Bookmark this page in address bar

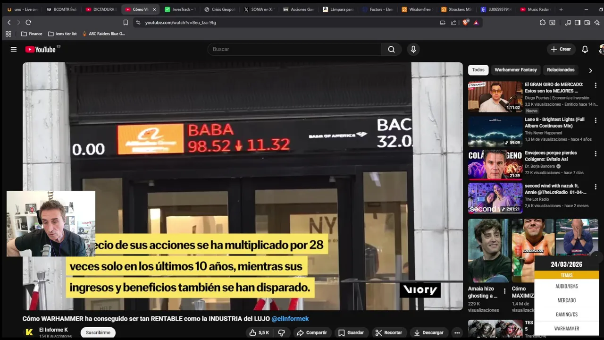pyautogui.click(x=126, y=22)
